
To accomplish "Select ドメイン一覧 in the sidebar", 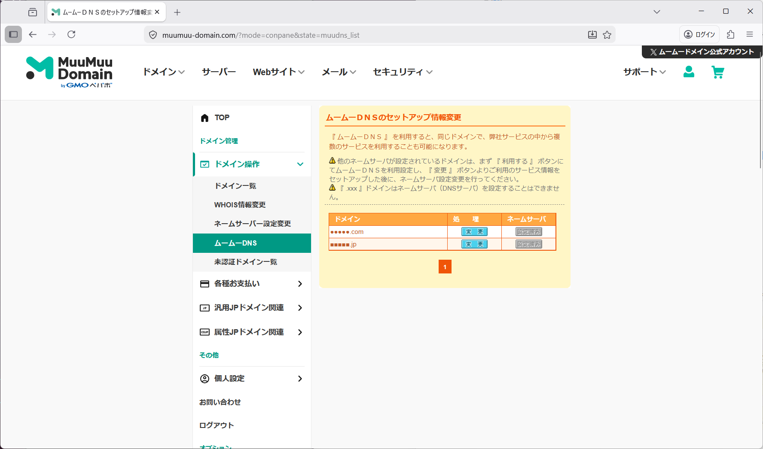I will click(252, 186).
